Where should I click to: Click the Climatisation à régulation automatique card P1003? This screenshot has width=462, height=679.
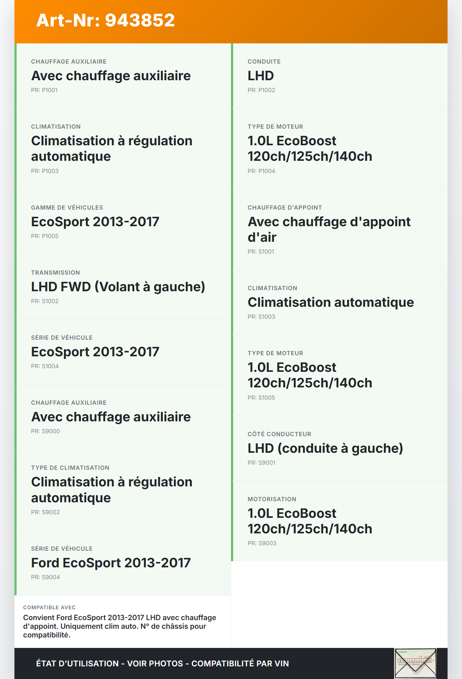click(x=123, y=149)
